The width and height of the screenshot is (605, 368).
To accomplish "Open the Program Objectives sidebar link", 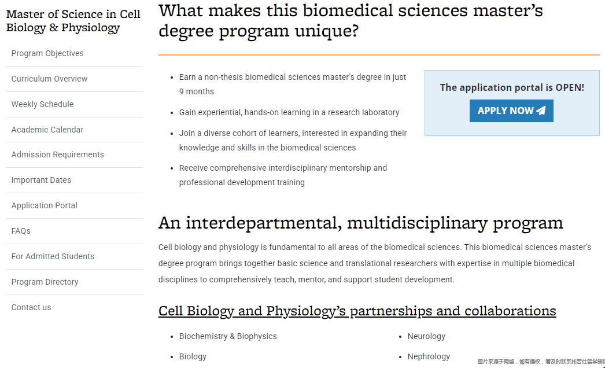I will 47,53.
